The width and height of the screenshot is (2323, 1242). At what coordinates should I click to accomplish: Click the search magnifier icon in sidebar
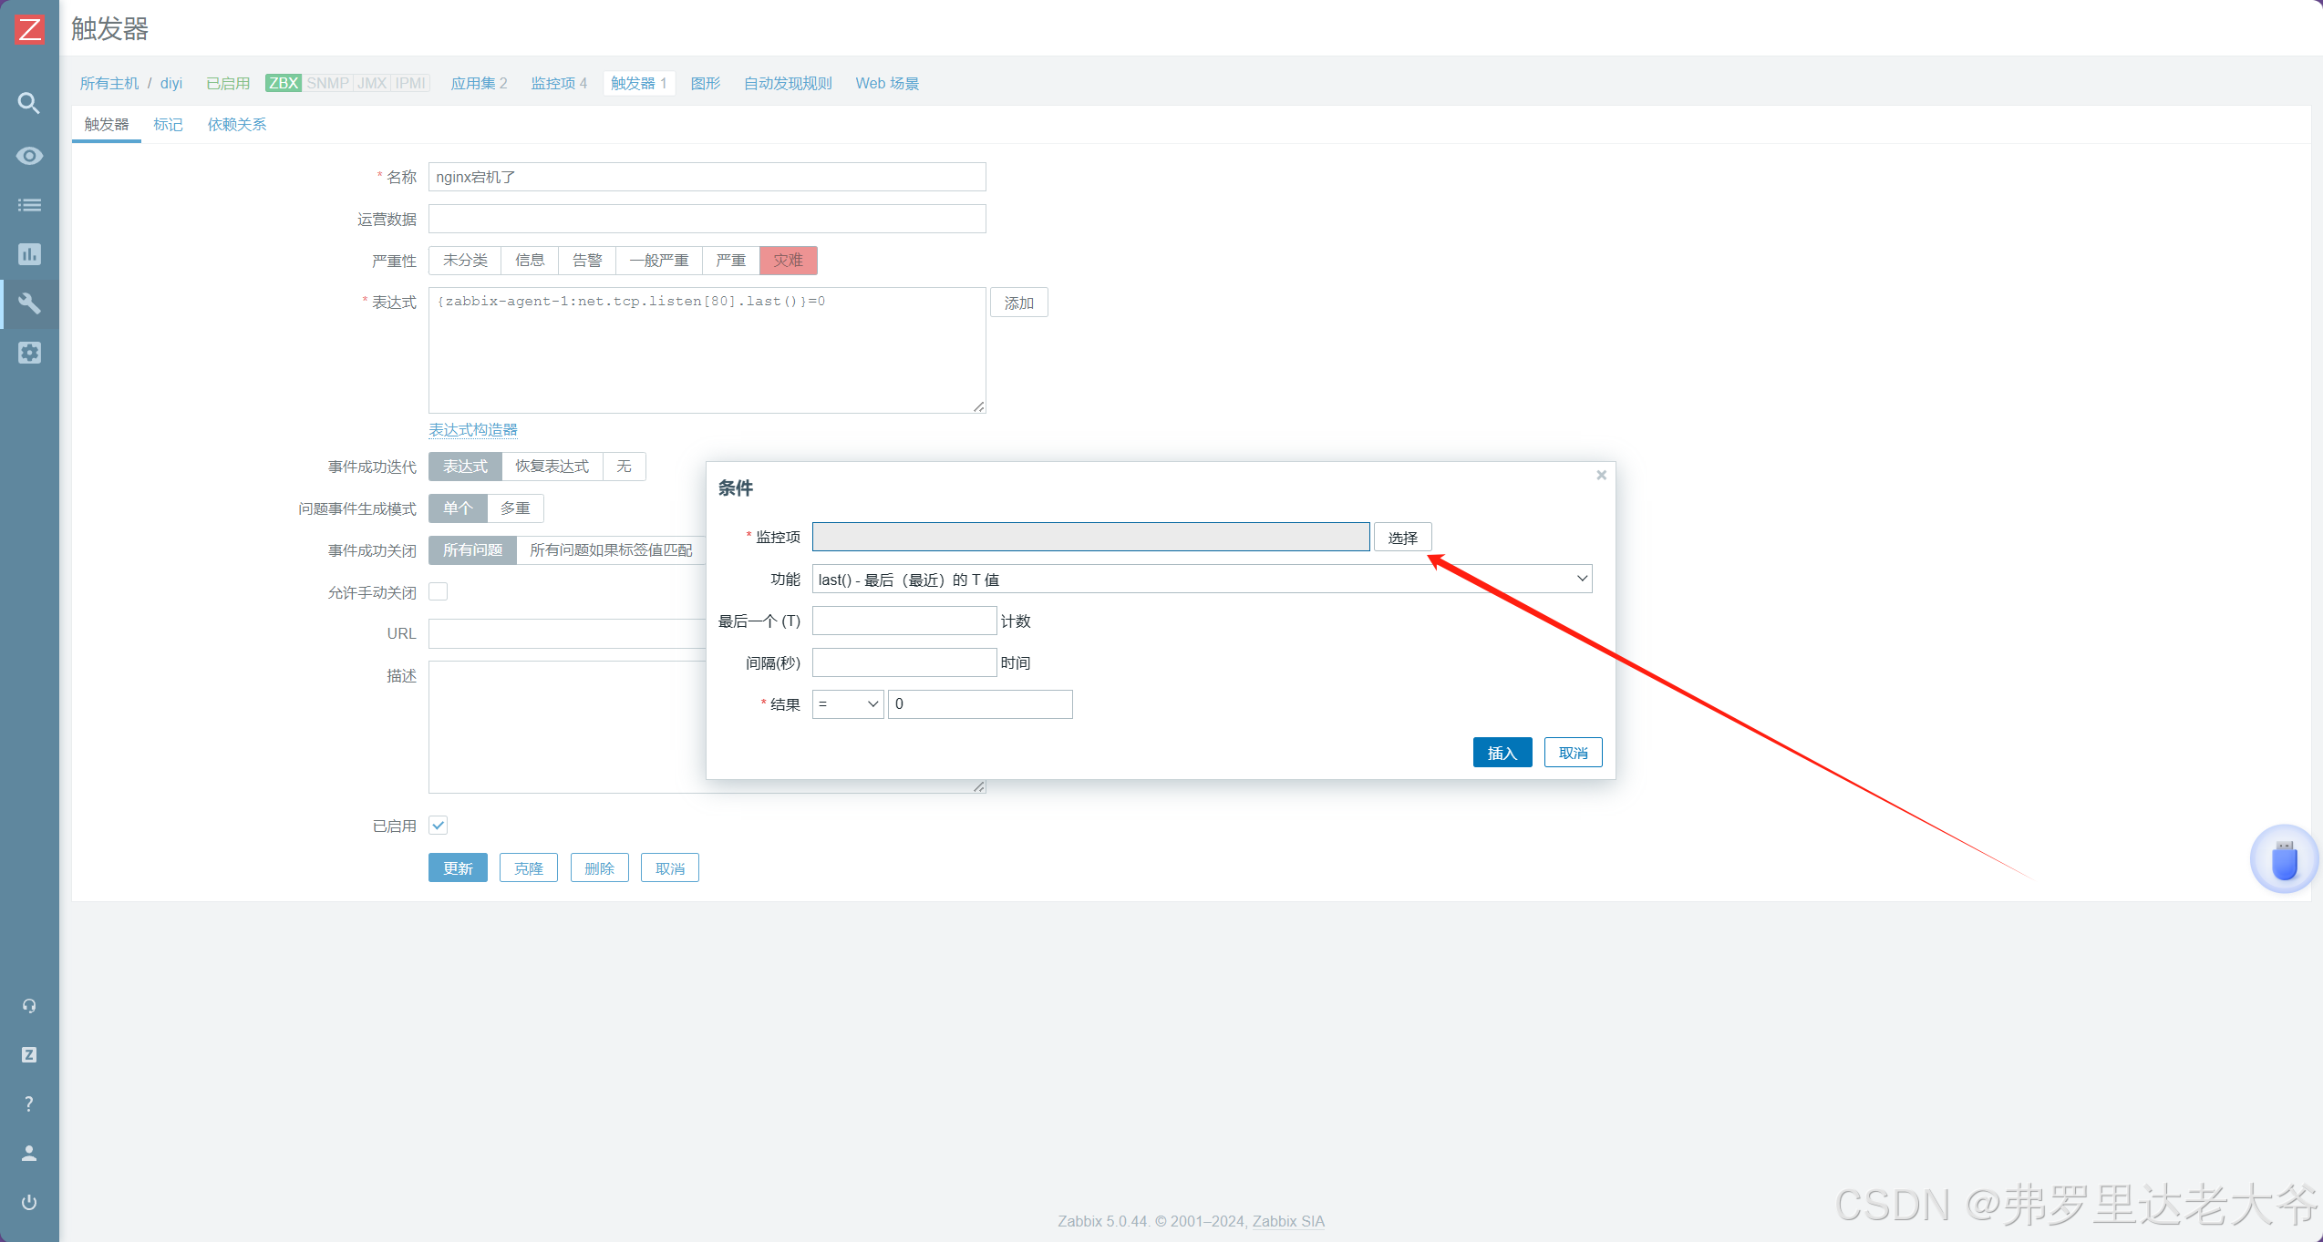[x=29, y=103]
